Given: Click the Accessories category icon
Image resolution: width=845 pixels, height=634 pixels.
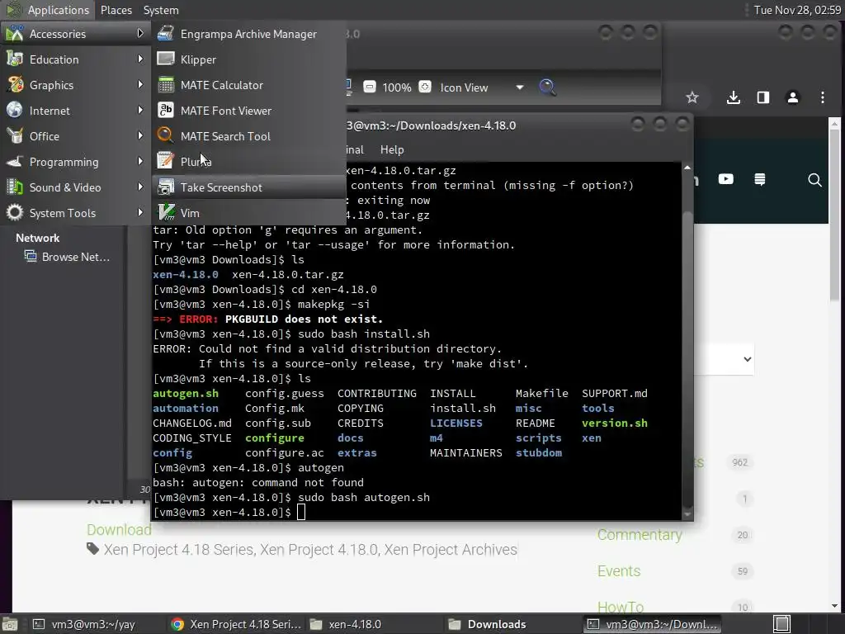Looking at the screenshot, I should [15, 33].
